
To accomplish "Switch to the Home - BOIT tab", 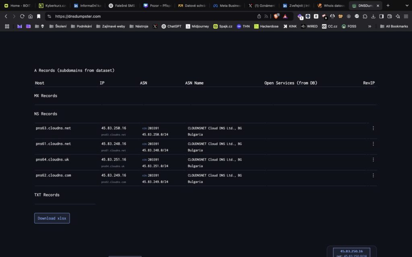I will pos(18,6).
